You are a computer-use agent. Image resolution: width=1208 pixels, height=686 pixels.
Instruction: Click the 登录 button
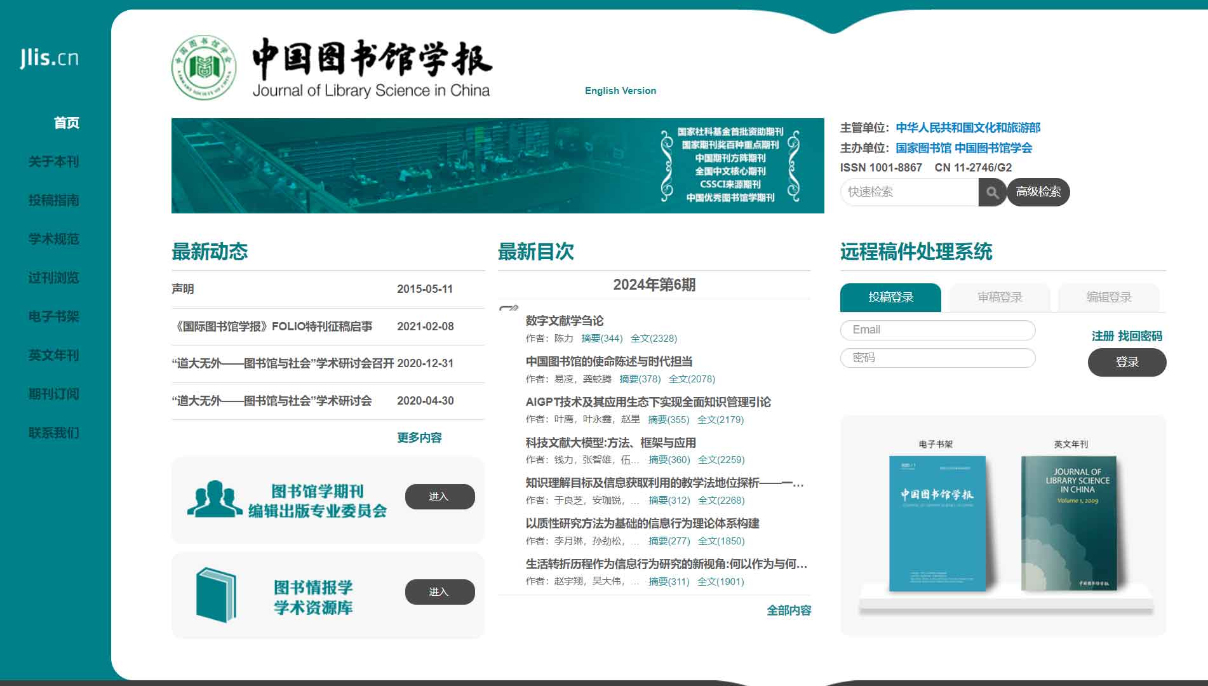coord(1127,362)
